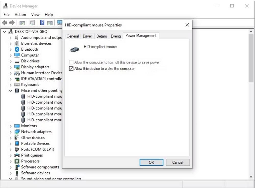Click the blue Help question mark toolbar icon
Viewport: 255px width, 188px height.
(42, 23)
